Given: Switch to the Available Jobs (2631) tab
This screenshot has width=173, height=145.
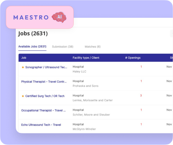Looking at the screenshot, I should pos(32,46).
